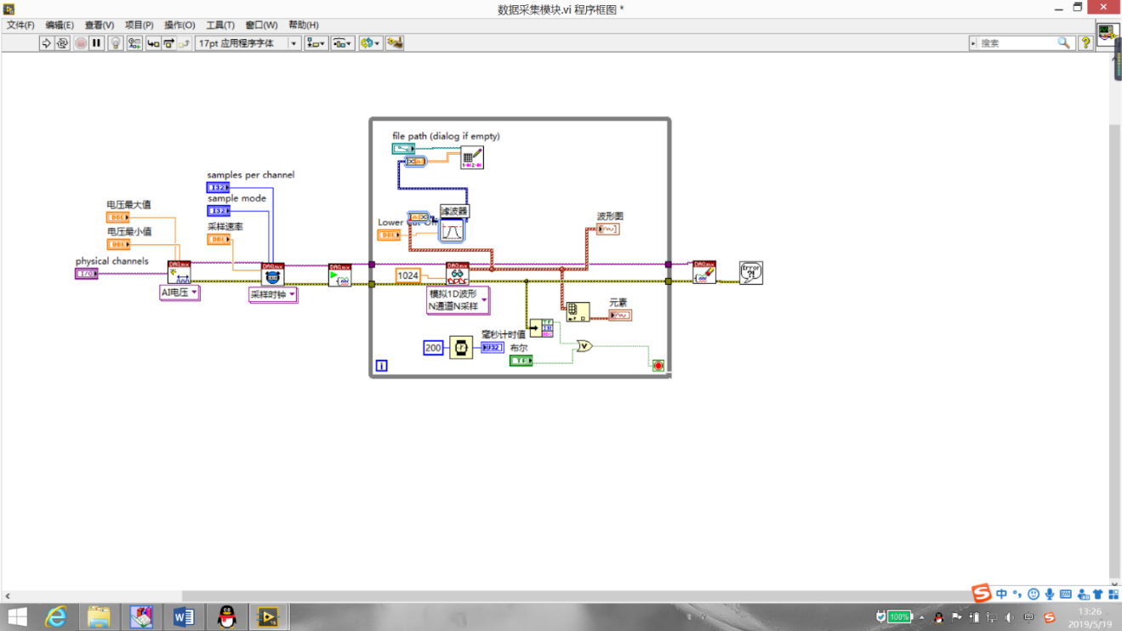Click the context help question mark button

click(1085, 43)
